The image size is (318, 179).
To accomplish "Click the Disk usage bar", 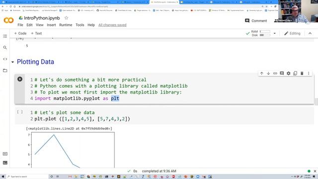I will 265,35.
